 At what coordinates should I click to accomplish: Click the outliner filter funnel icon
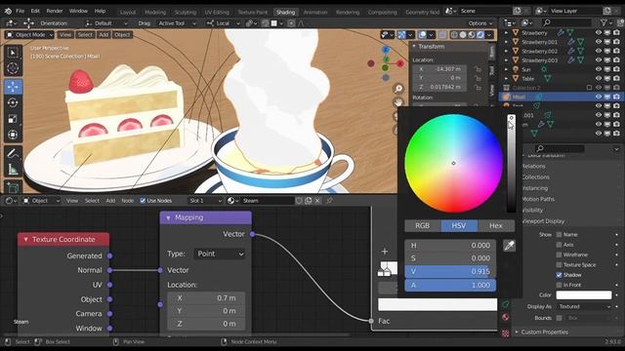click(x=604, y=22)
